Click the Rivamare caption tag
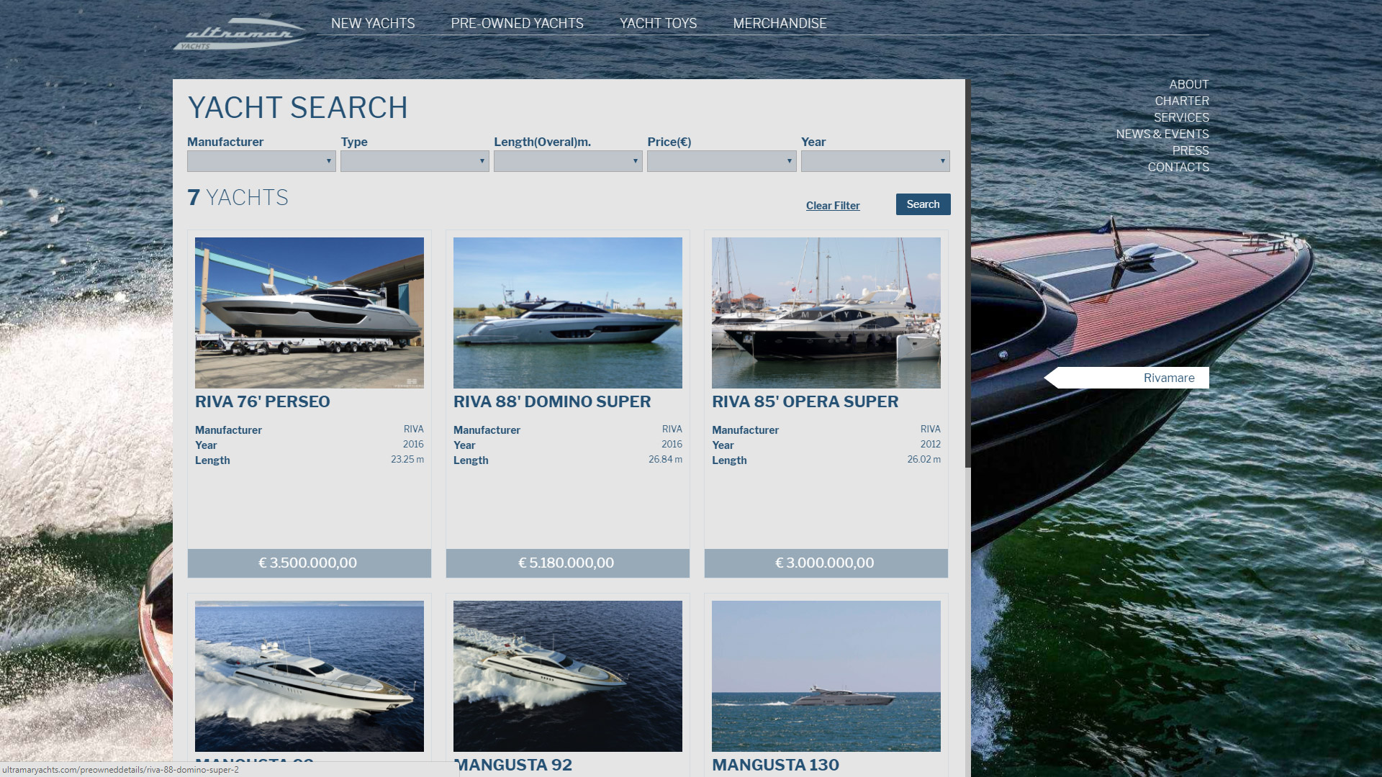 [1126, 378]
